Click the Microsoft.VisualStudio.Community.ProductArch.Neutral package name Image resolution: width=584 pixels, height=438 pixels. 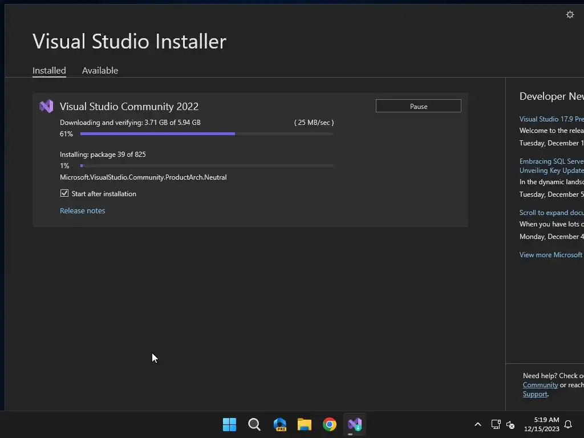pos(143,177)
